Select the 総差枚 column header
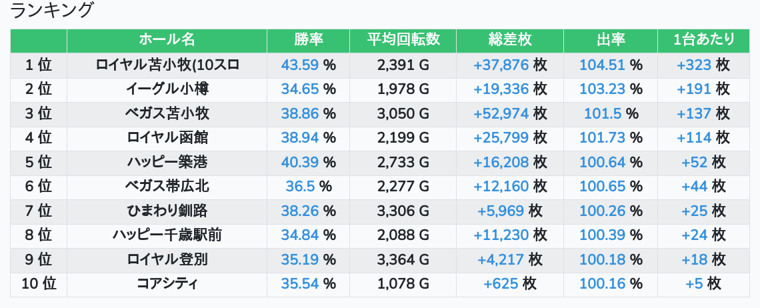This screenshot has width=760, height=308. (x=510, y=40)
